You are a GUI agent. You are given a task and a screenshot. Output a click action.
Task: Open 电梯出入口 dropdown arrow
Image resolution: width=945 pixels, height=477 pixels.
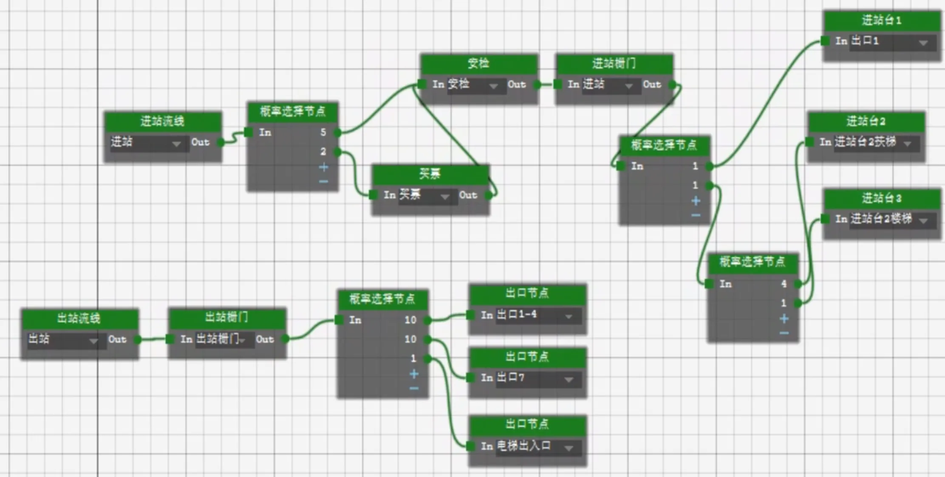tap(569, 448)
